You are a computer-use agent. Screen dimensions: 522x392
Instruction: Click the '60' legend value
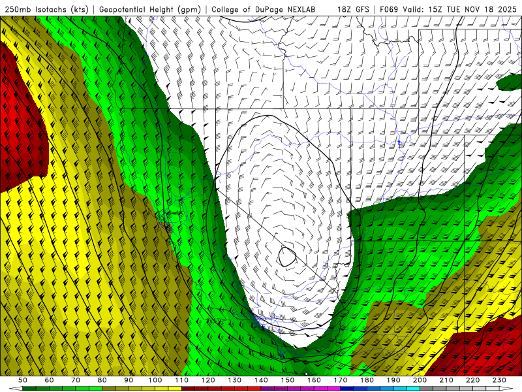coord(50,380)
